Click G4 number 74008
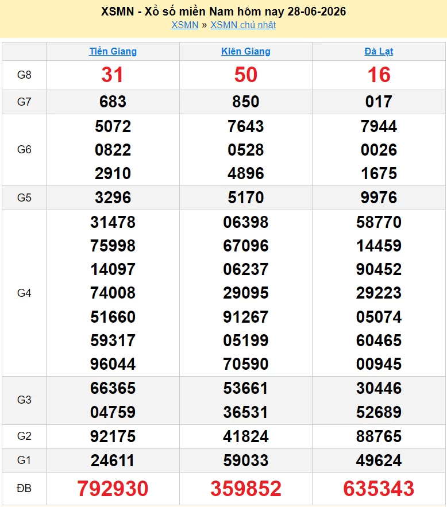 [x=113, y=293]
